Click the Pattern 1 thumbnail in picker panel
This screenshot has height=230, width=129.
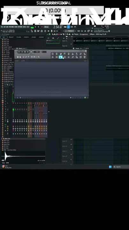(53, 42)
